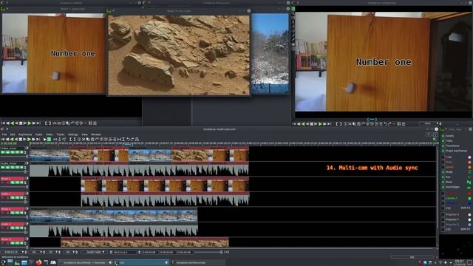473x266 pixels.
Task: Expand the Mixer 2 track patchbay
Action: (27, 208)
